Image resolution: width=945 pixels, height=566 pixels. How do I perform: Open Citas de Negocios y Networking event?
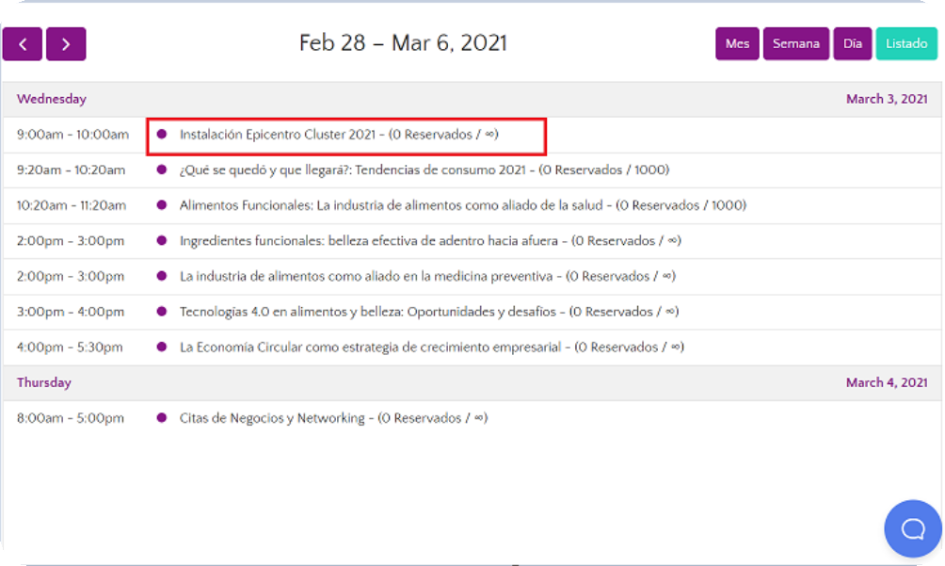[333, 418]
